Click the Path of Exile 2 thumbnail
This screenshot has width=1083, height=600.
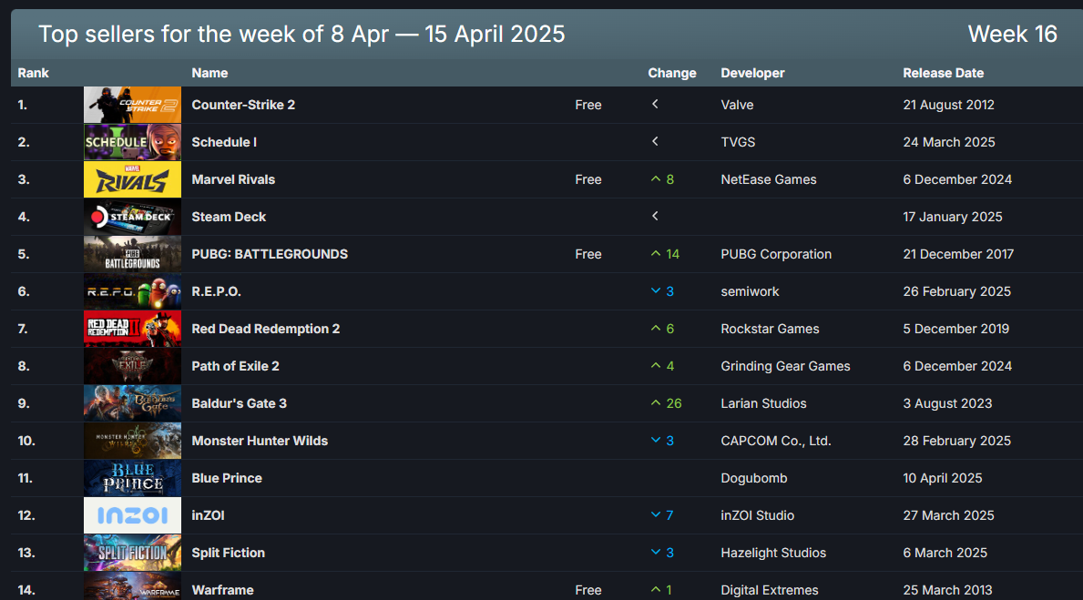(132, 366)
